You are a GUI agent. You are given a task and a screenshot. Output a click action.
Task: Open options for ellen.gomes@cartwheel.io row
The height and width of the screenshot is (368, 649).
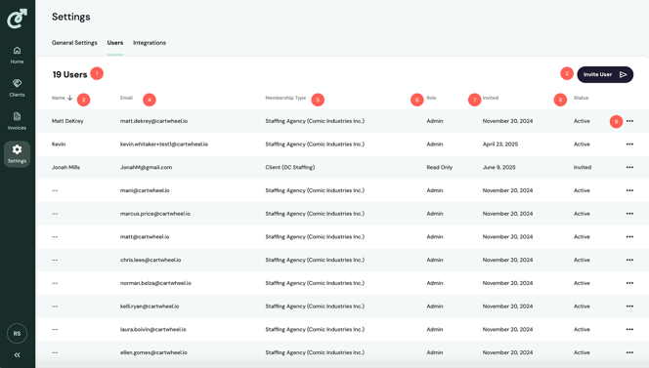click(x=629, y=352)
